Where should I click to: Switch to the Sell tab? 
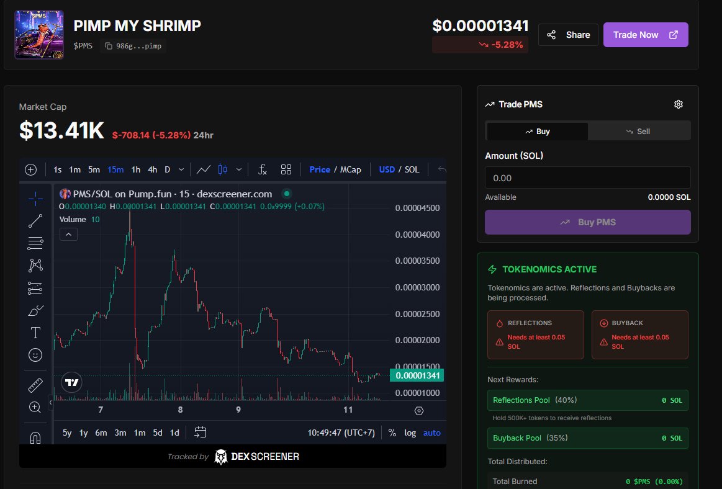[639, 131]
